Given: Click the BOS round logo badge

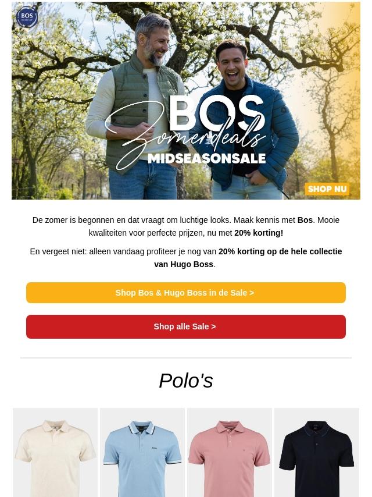Looking at the screenshot, I should click(27, 17).
